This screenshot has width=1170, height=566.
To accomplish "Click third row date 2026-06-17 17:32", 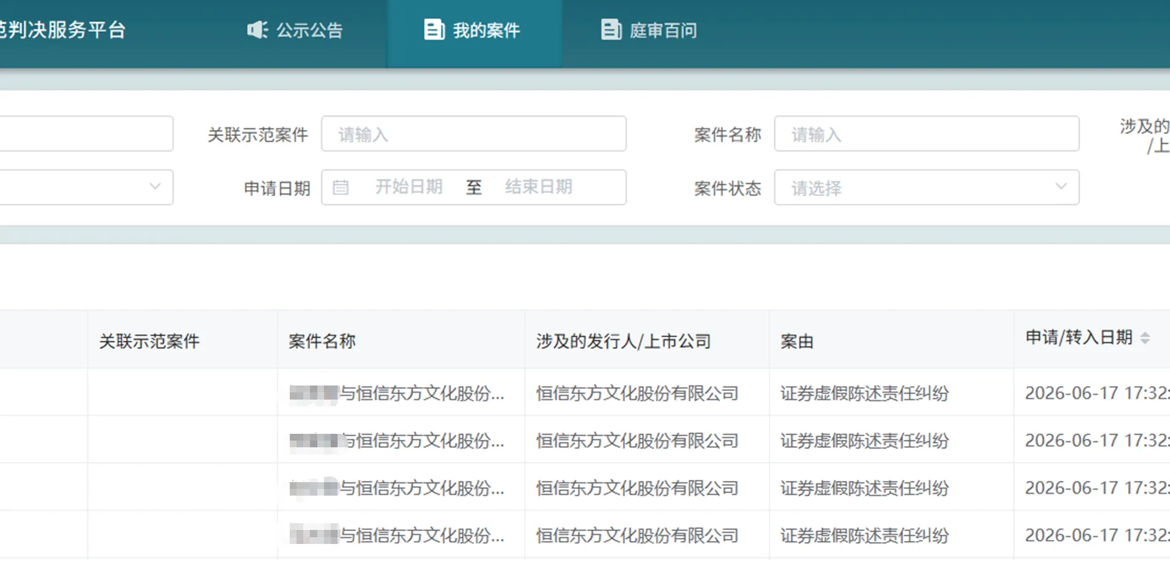I will coord(1097,488).
